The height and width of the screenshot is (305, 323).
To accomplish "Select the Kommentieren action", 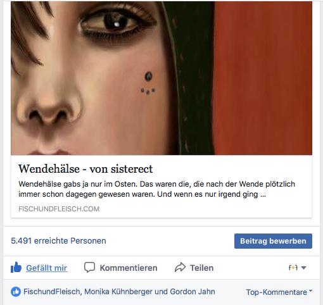I will coord(129,268).
